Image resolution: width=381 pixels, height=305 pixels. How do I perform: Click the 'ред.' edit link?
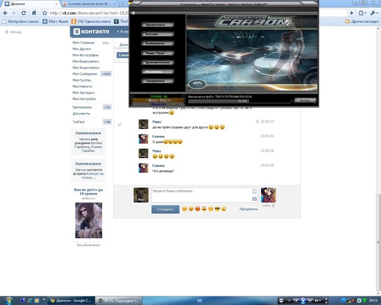pyautogui.click(x=106, y=43)
